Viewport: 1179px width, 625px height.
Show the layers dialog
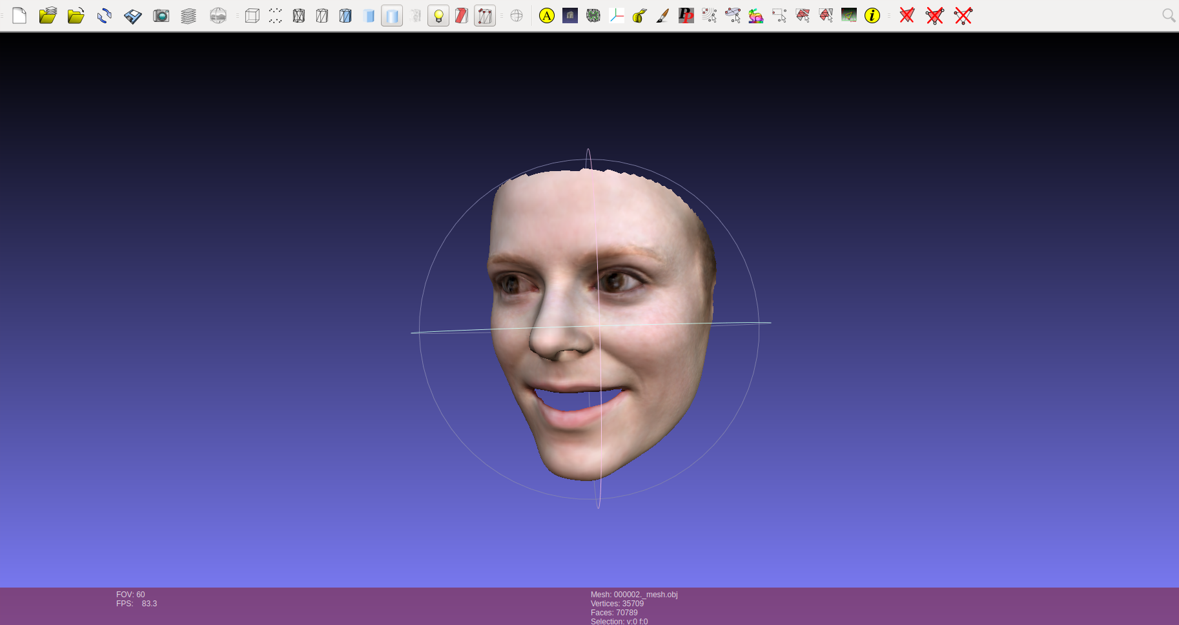click(x=189, y=15)
